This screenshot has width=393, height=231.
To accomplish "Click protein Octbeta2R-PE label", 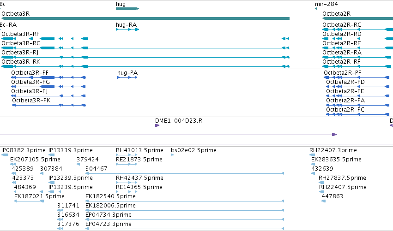I will (x=345, y=91).
